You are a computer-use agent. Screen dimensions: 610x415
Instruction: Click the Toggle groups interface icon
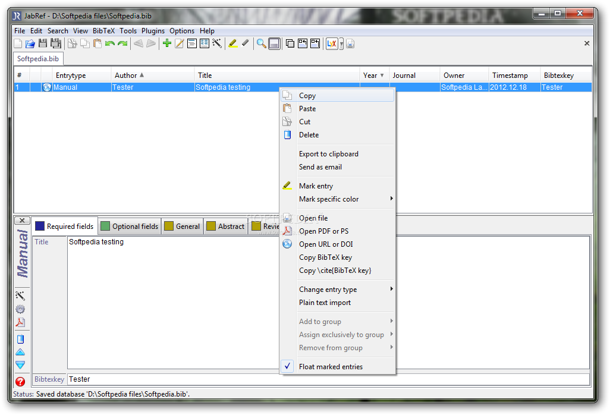click(290, 43)
